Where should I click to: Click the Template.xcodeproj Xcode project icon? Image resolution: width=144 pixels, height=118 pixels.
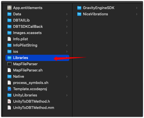coord(9,89)
